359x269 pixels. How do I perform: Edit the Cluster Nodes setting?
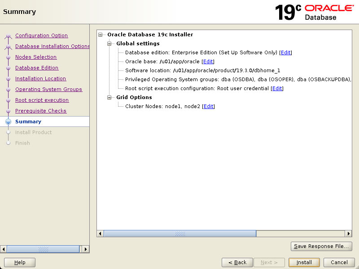(x=208, y=106)
